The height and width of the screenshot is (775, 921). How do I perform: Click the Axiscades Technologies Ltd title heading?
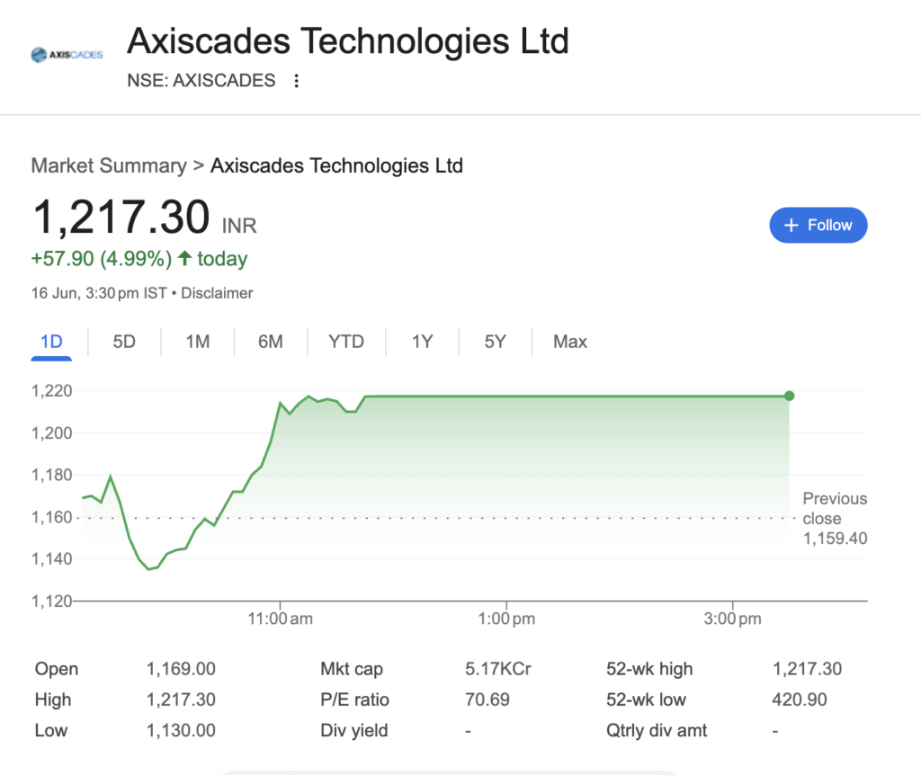[348, 41]
